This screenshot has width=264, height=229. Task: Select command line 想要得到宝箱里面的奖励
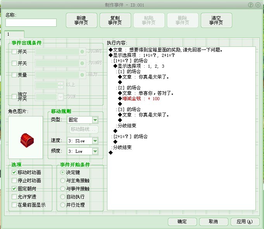(166, 50)
